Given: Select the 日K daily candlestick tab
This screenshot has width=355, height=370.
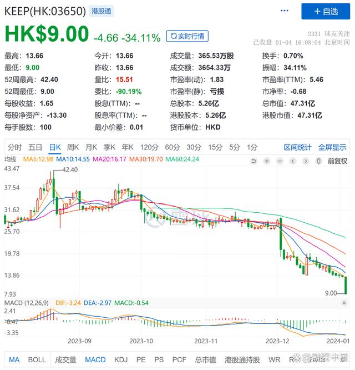Looking at the screenshot, I should point(55,147).
